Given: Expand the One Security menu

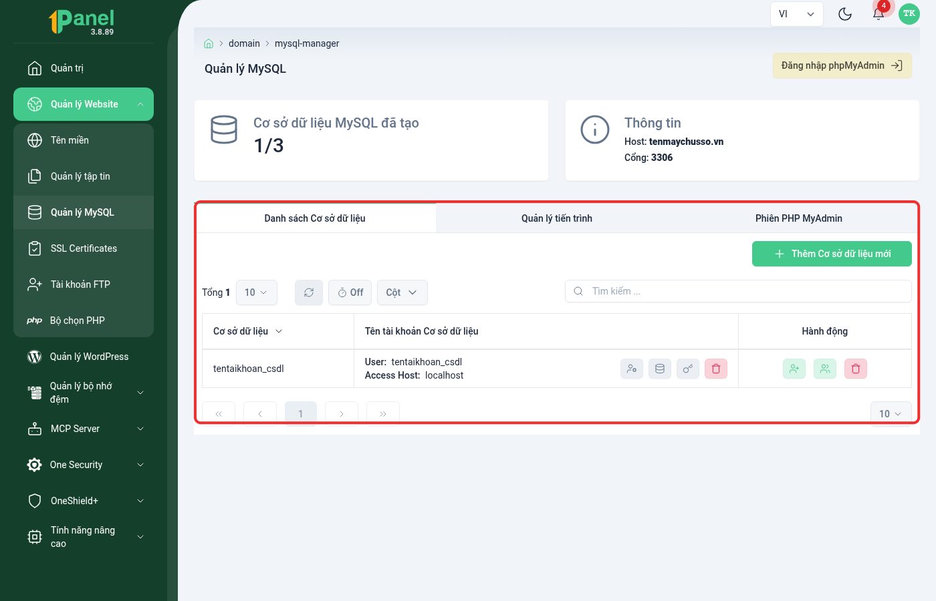Looking at the screenshot, I should 84,465.
